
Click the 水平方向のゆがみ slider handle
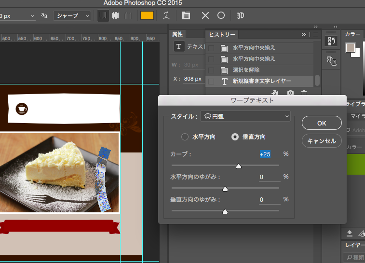coord(225,189)
